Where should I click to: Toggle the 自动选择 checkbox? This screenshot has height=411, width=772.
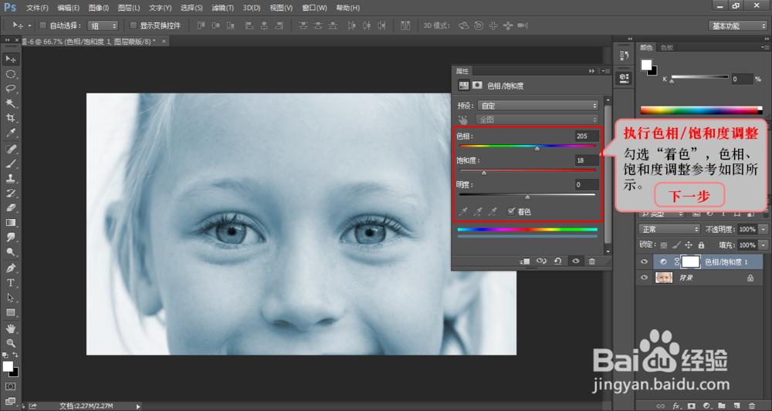pos(42,25)
